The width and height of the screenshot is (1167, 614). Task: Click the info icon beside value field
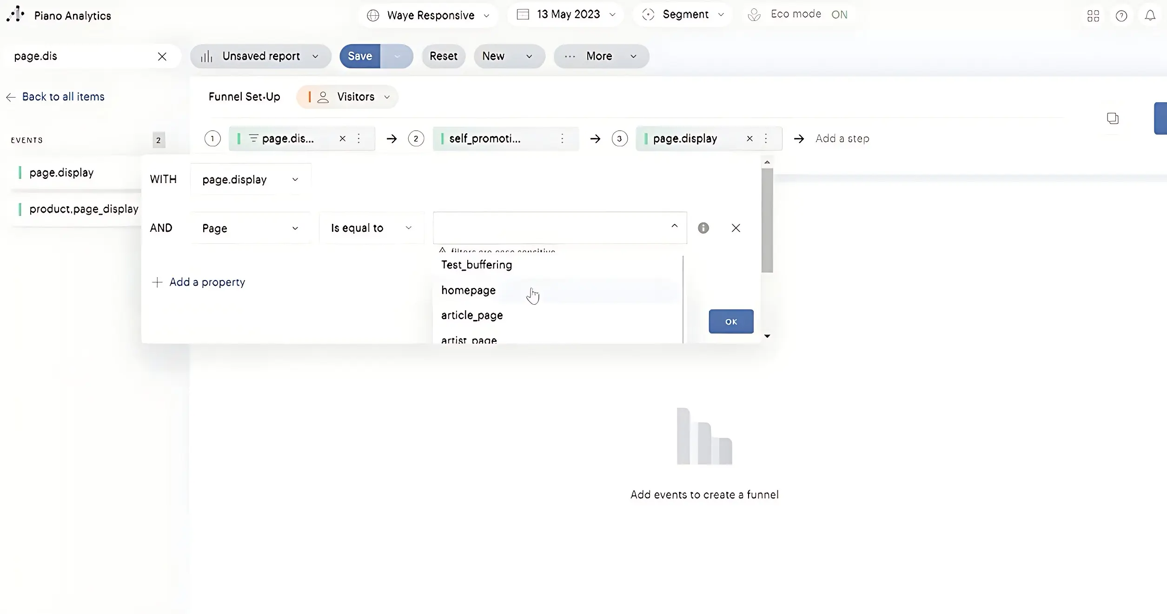[703, 228]
